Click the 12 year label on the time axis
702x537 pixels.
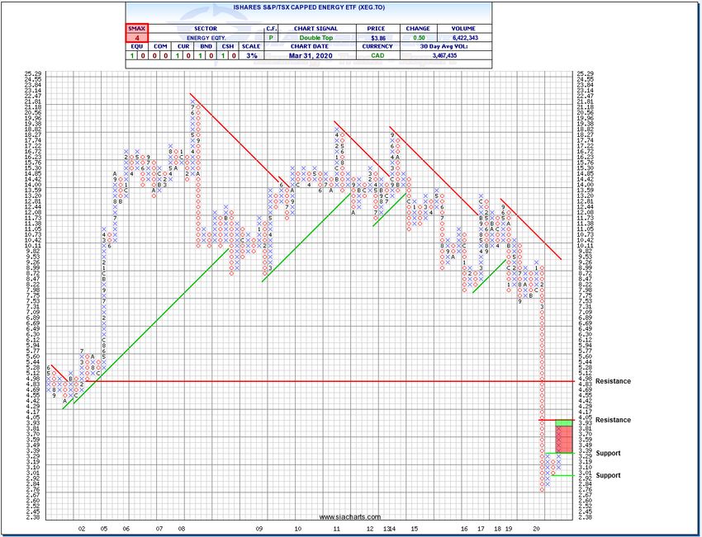370,529
